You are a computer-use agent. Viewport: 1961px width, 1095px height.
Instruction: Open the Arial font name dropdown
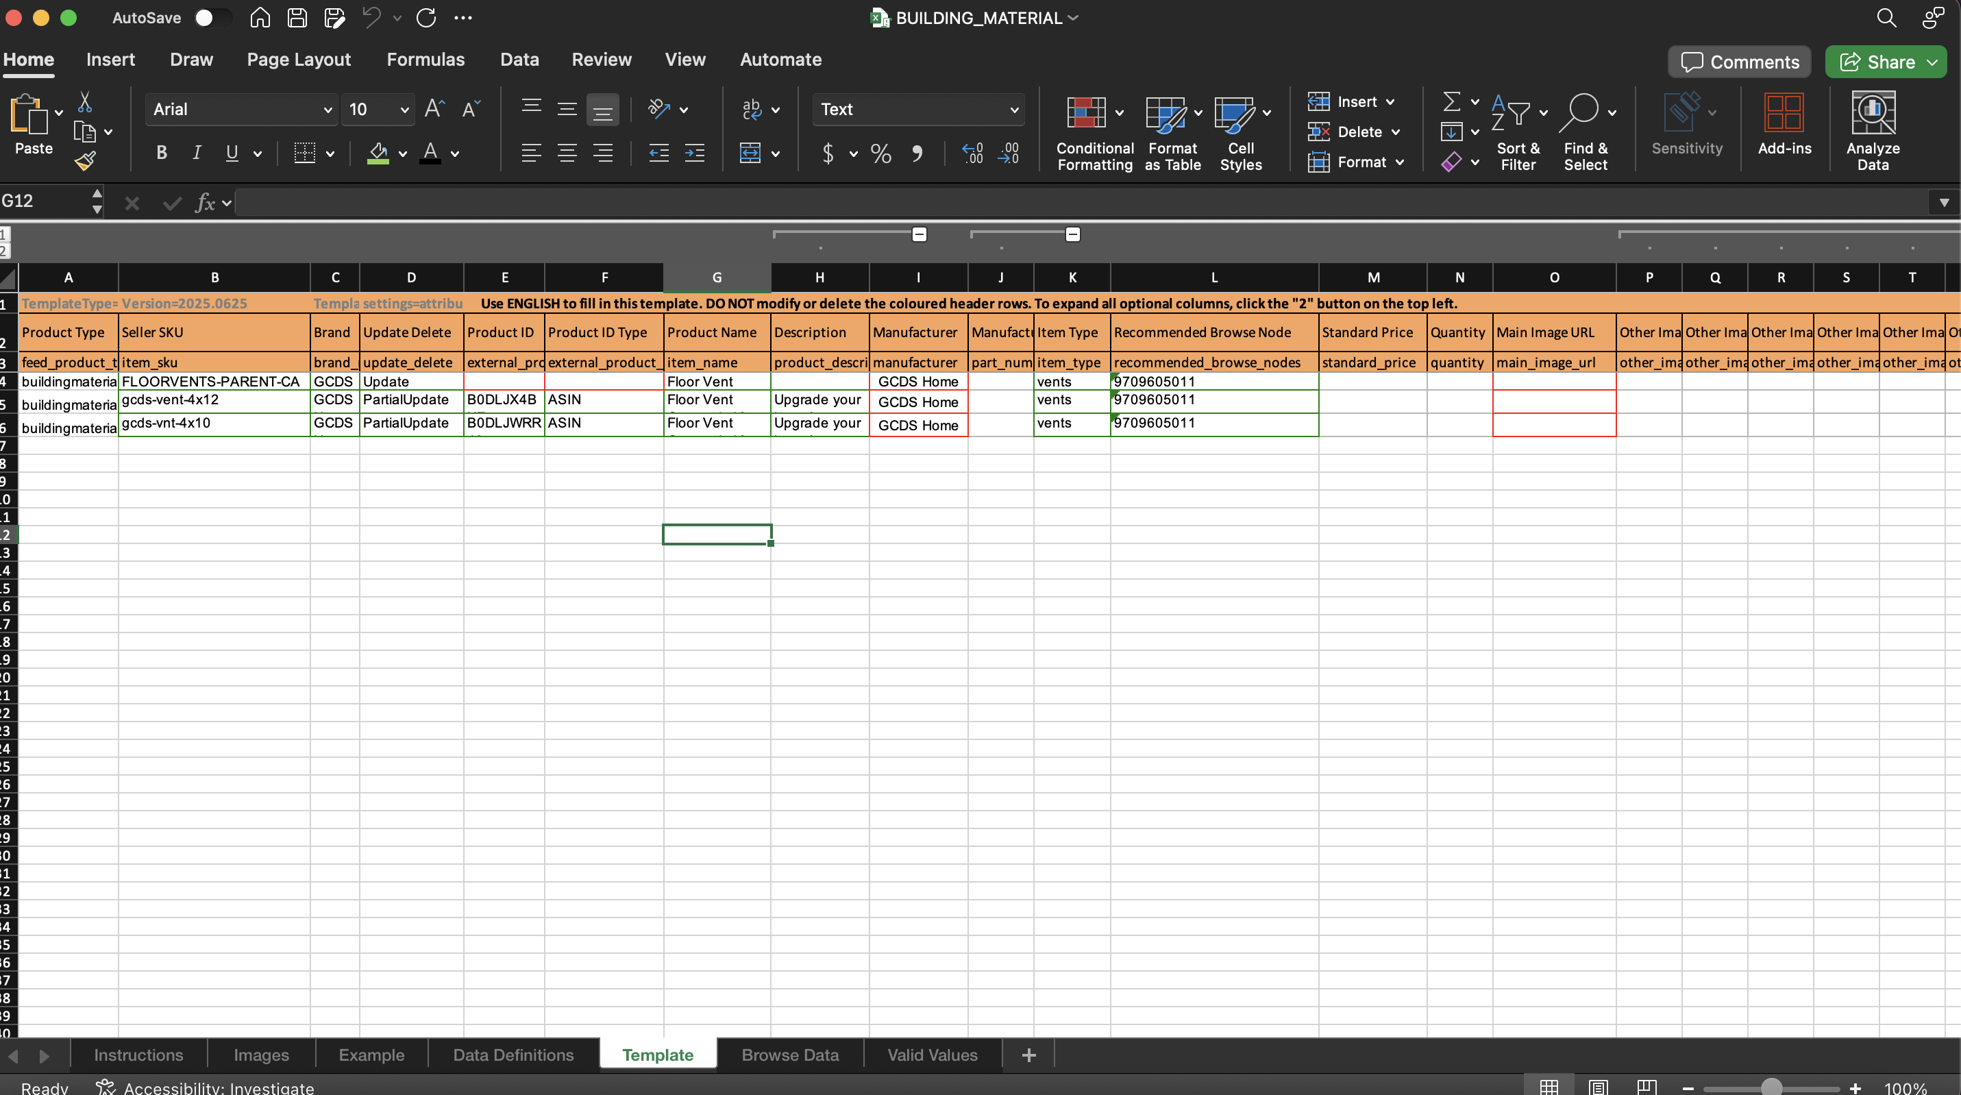[x=328, y=110]
